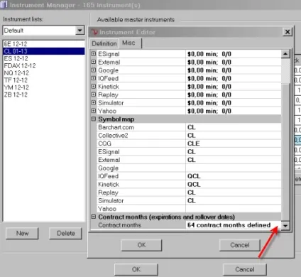
Task: Expand the Simulator commission row
Action: coord(94,102)
